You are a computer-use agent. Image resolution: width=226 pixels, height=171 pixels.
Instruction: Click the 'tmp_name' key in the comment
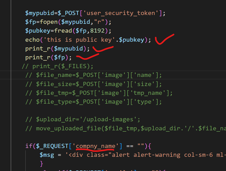153,93
